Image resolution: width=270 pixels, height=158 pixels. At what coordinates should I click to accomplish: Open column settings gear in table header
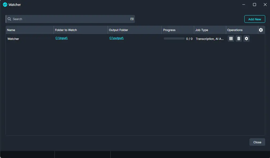tap(261, 30)
